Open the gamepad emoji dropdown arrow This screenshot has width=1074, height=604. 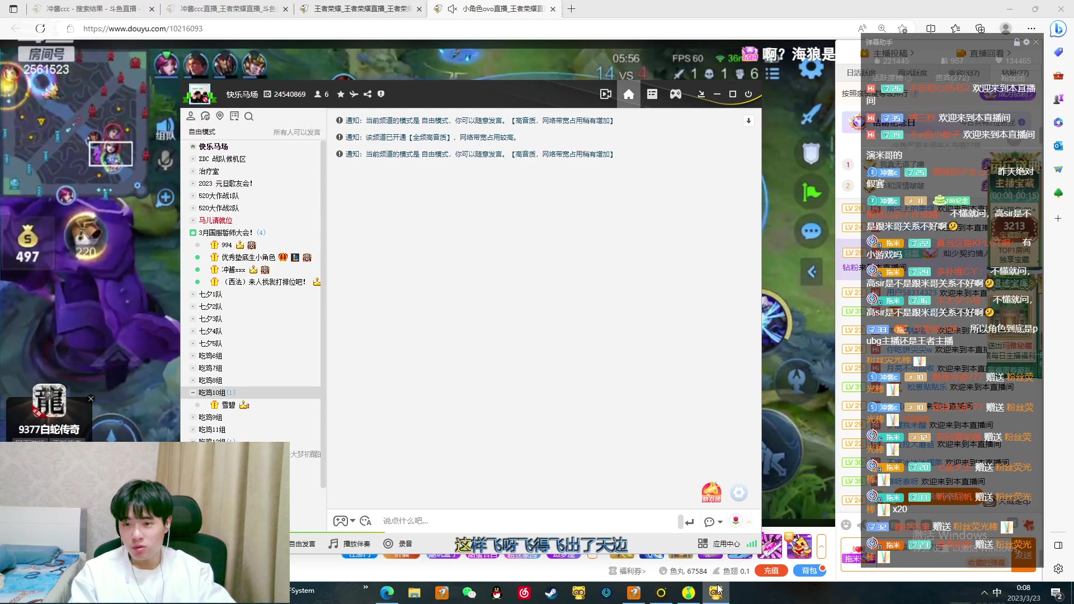coord(352,521)
